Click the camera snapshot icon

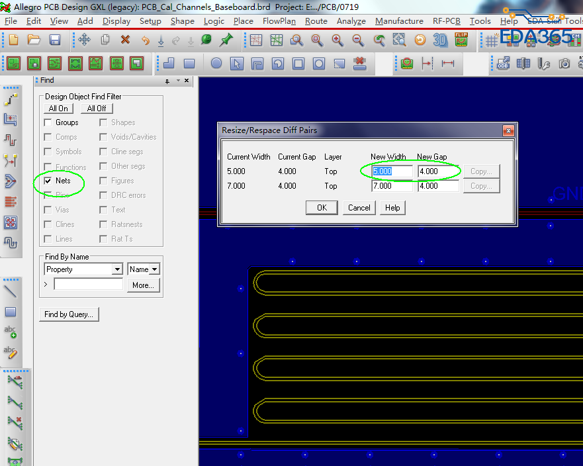click(564, 64)
